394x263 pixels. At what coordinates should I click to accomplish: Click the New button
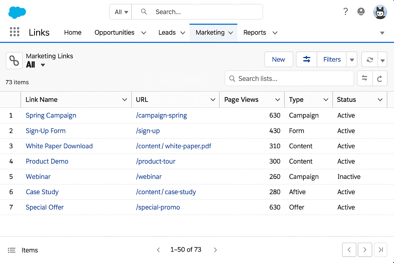[279, 59]
